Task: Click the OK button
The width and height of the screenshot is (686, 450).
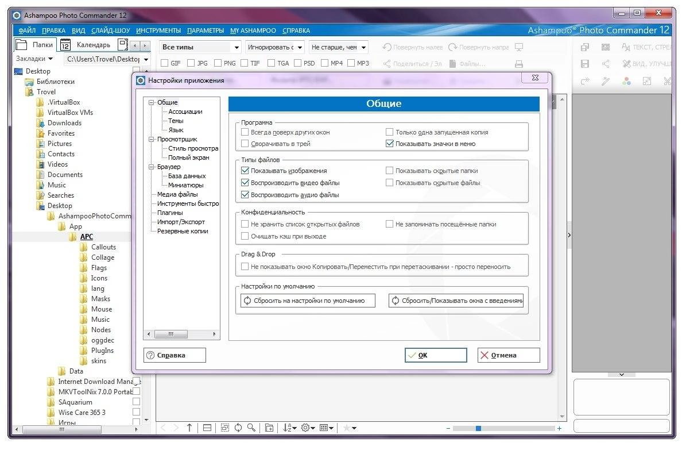Action: 436,355
